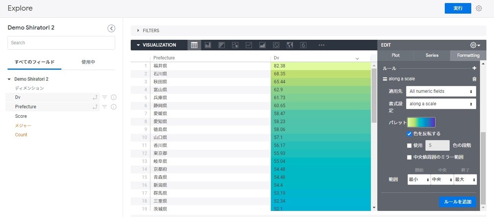Pivot the Prefecture field icon
This screenshot has height=217, width=494.
click(x=95, y=107)
